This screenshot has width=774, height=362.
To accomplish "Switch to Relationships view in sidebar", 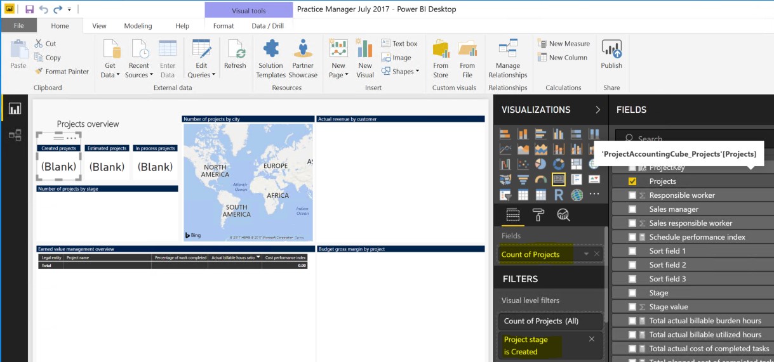I will (x=15, y=135).
